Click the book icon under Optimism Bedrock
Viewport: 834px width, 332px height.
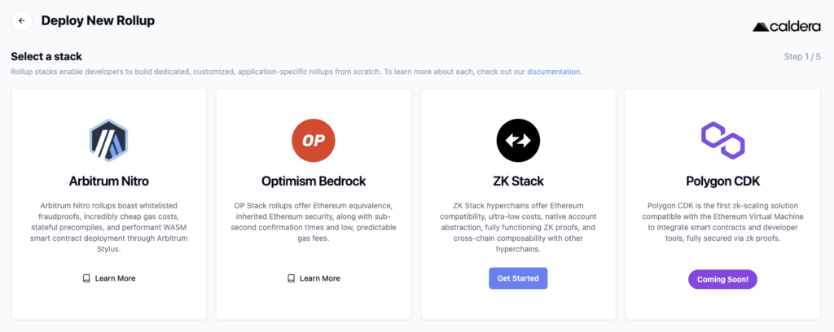[x=291, y=278]
